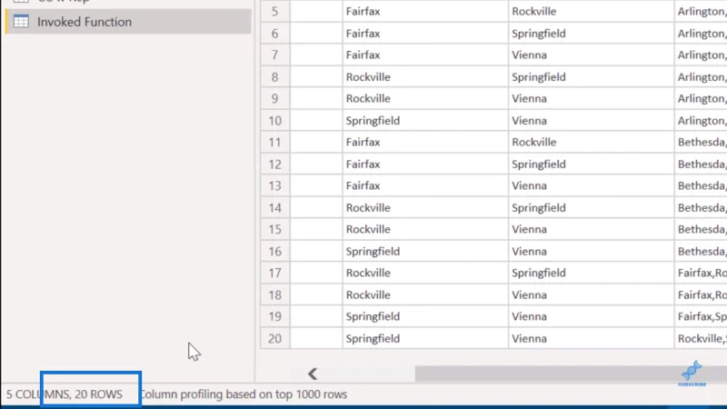Select row header 11
This screenshot has width=727, height=409.
[275, 142]
